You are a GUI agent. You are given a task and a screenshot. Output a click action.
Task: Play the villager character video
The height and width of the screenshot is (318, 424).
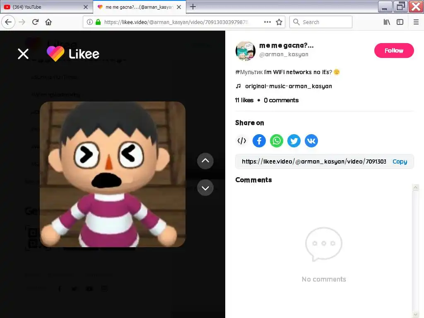[x=113, y=174]
